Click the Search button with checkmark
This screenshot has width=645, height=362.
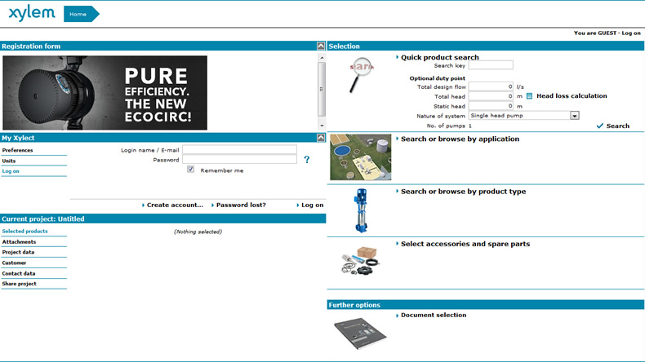coord(613,126)
